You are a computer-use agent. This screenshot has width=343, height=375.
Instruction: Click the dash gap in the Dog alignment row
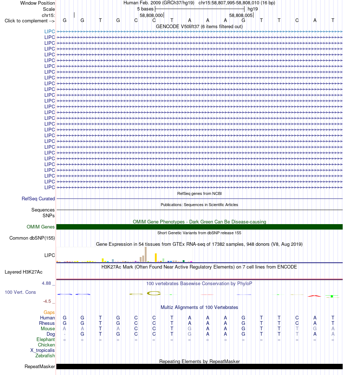tap(65, 334)
